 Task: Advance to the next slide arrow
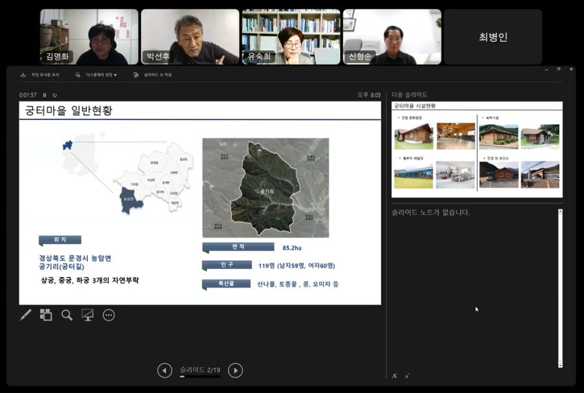point(236,370)
